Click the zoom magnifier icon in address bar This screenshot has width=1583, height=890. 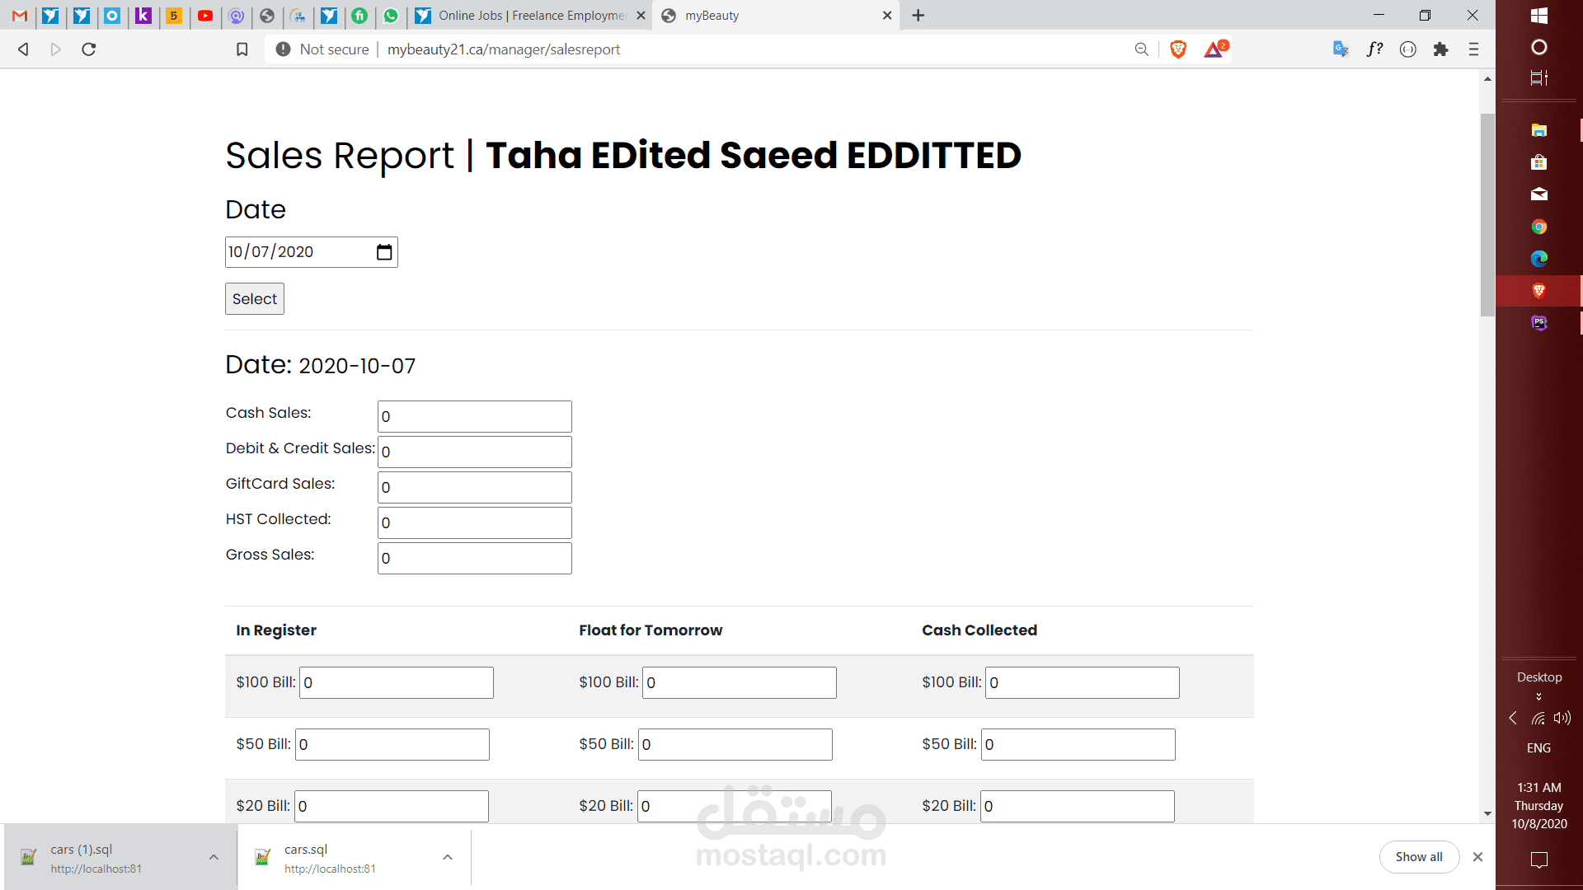click(1141, 49)
